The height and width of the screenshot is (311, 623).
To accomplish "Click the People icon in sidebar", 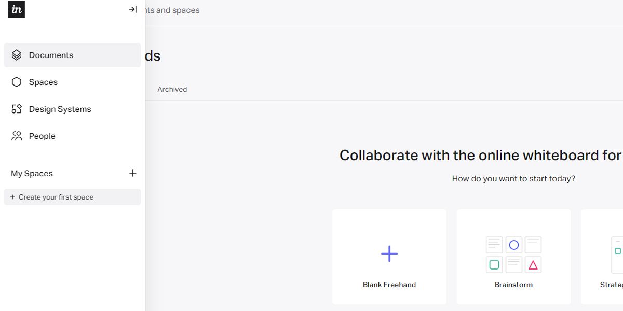I will 17,136.
